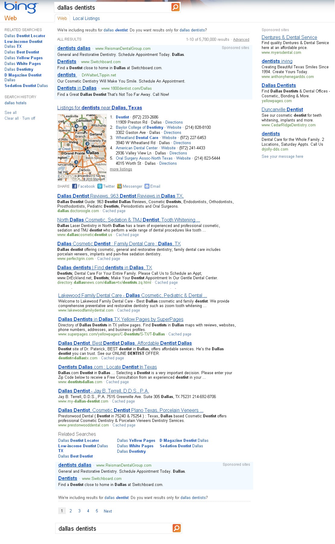Select the Web tab
The height and width of the screenshot is (544, 335).
coord(62,18)
